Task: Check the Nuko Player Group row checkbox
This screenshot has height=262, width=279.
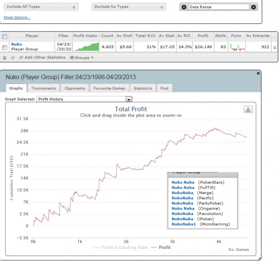Action: click(x=5, y=47)
